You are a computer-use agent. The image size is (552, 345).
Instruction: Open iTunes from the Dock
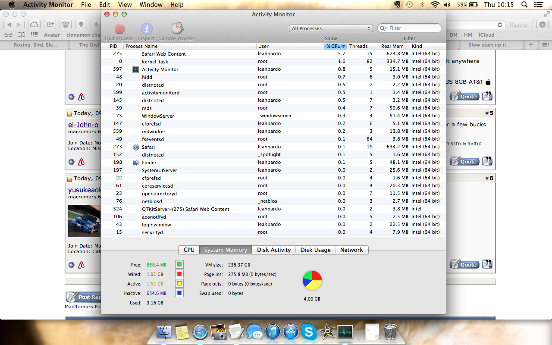[x=273, y=332]
